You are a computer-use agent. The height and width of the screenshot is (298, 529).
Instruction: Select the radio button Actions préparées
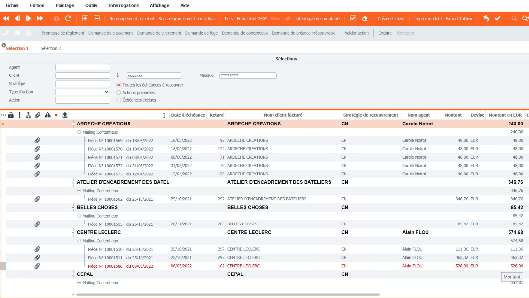118,93
